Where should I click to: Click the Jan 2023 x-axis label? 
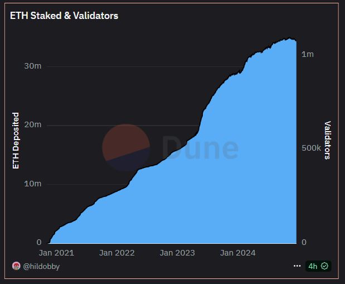[x=177, y=253]
